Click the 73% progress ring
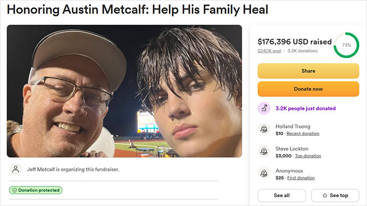Viewport: 367px width, 206px height. pyautogui.click(x=347, y=45)
